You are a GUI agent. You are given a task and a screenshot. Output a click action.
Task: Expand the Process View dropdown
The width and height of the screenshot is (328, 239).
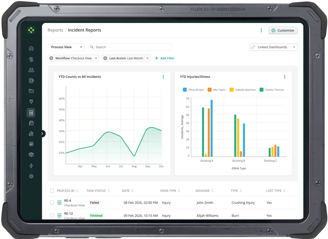coord(66,47)
